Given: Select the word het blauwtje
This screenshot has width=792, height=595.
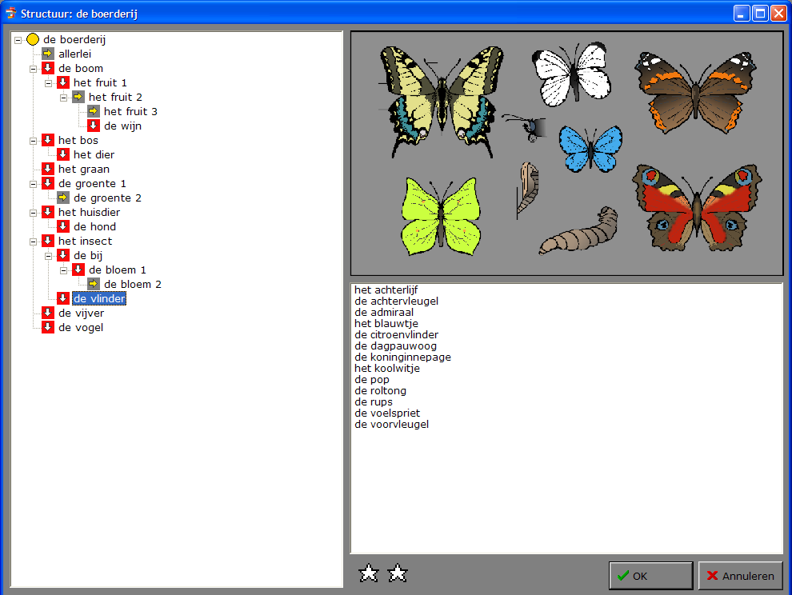Looking at the screenshot, I should coord(386,323).
